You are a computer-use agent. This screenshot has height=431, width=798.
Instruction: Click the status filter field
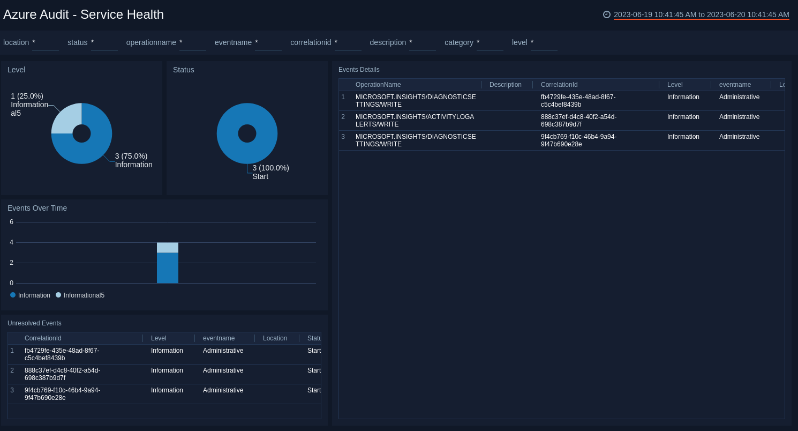point(104,42)
